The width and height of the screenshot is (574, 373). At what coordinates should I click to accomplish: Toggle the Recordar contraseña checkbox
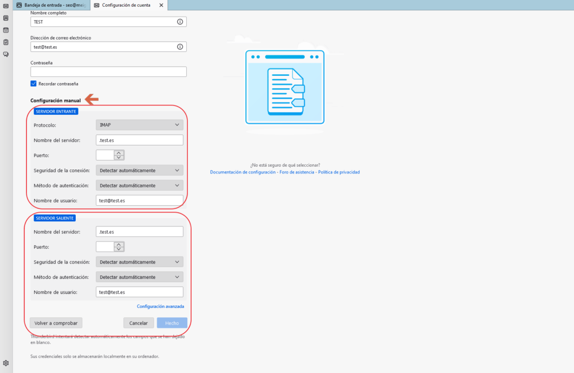pos(33,83)
